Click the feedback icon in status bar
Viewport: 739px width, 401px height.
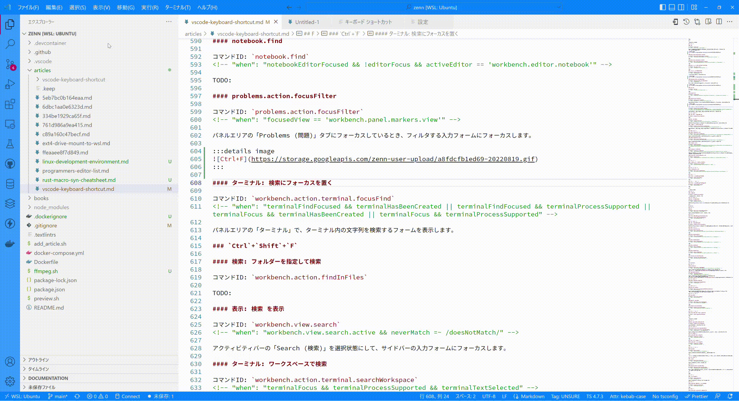click(x=717, y=396)
